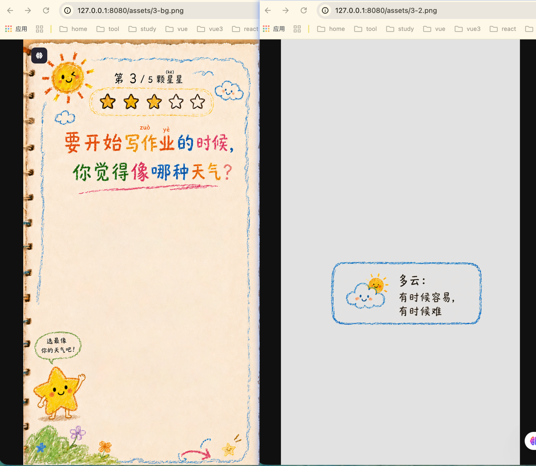This screenshot has width=536, height=466.
Task: Open the vue bookmark folder in right window
Action: pos(434,29)
